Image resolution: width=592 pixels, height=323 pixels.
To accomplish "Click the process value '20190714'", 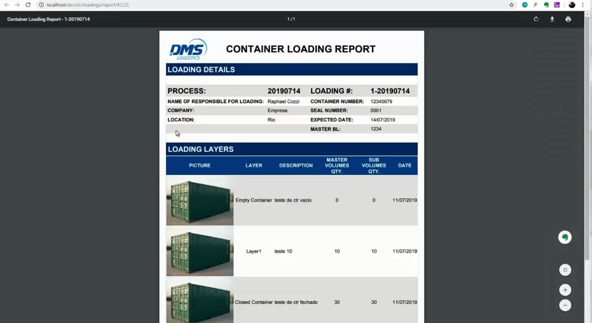I will click(x=284, y=91).
